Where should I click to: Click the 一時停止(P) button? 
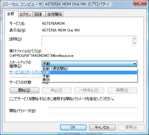pyautogui.click(x=89, y=90)
